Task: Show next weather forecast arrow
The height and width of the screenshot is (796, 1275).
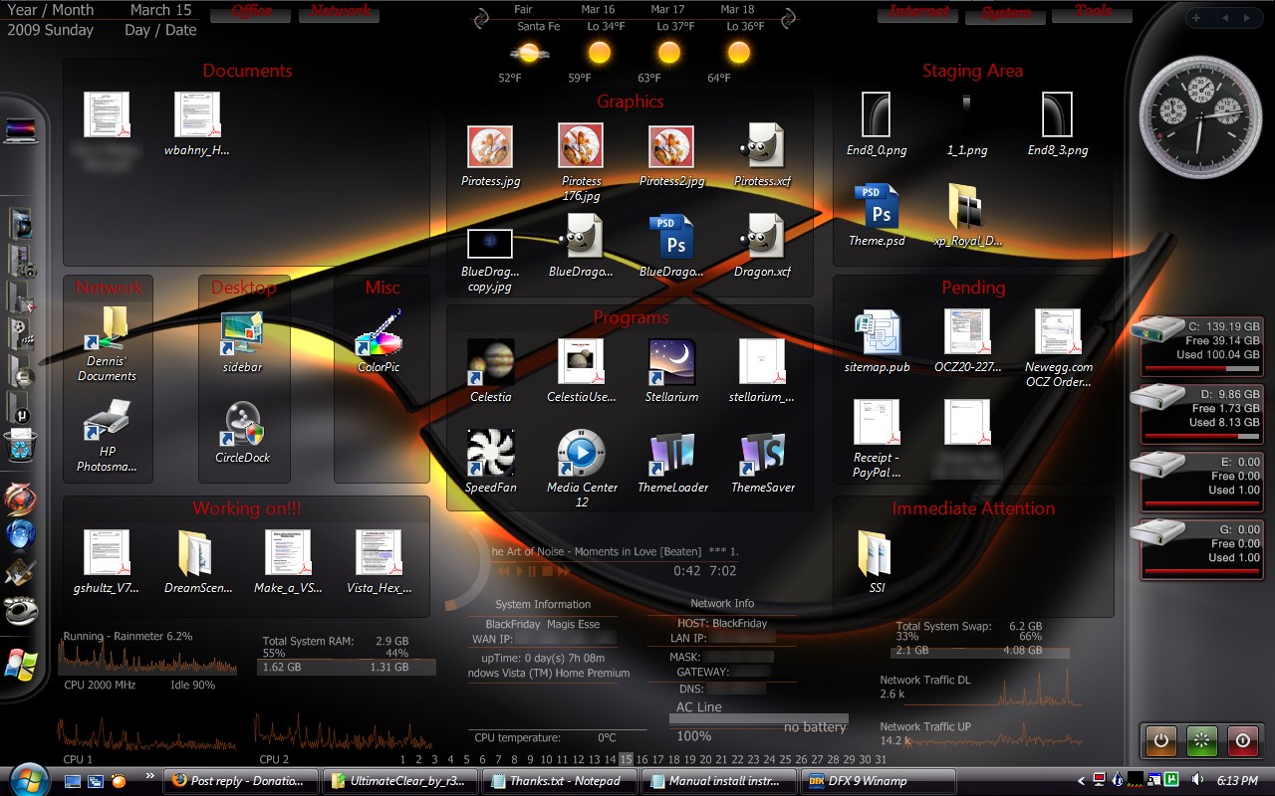Action: pyautogui.click(x=788, y=18)
